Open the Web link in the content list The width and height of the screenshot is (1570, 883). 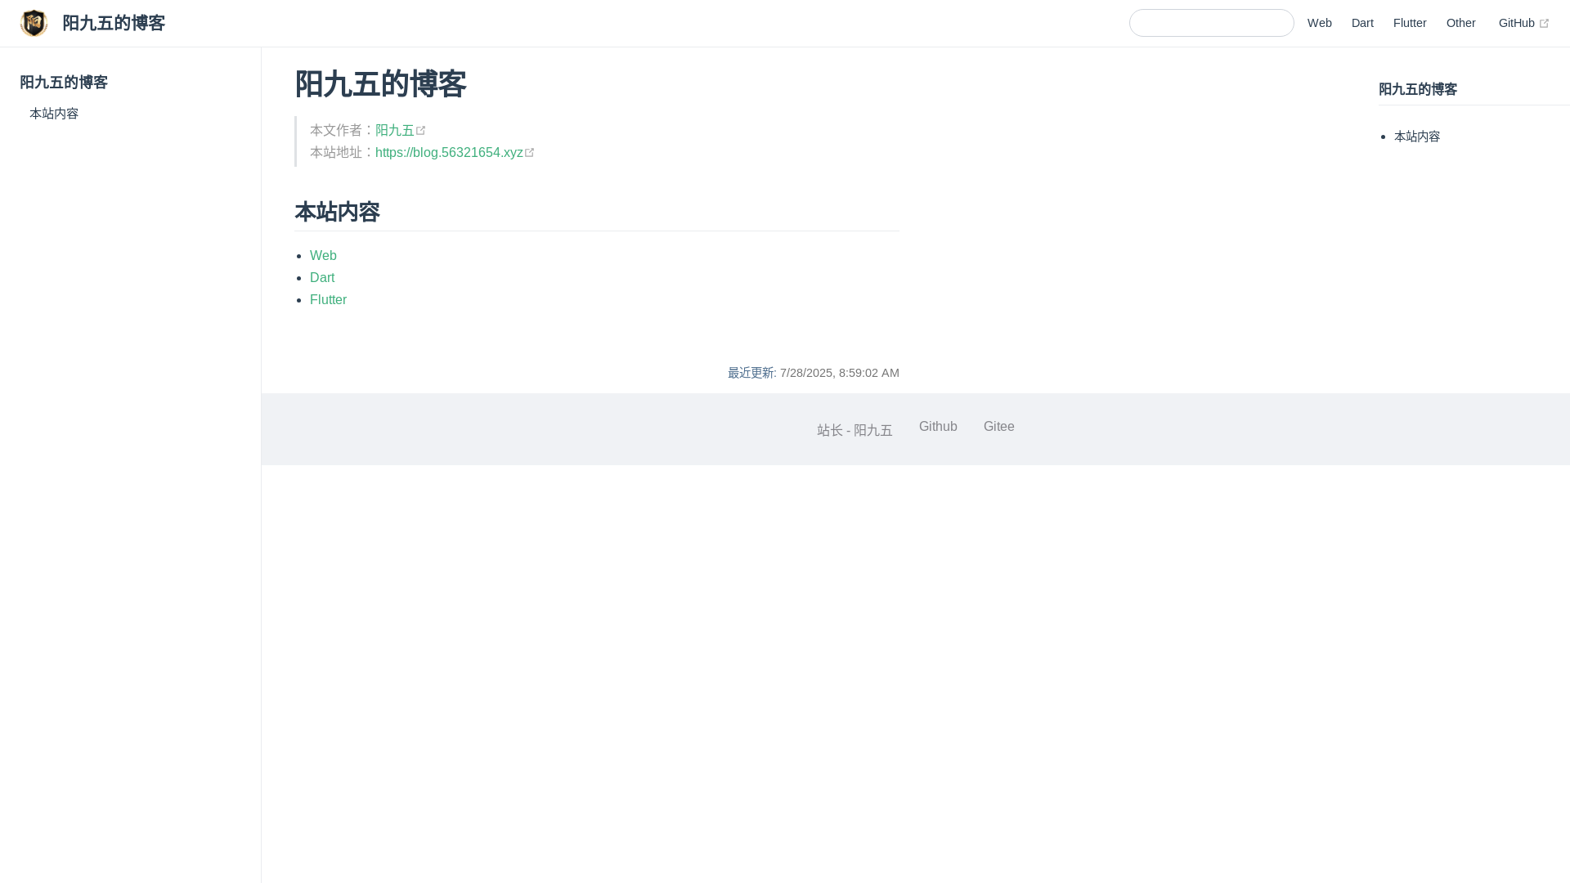pos(323,255)
